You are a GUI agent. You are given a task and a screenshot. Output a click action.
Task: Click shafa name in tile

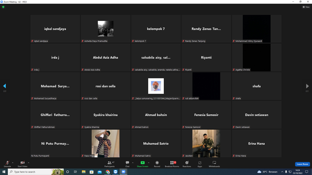(x=256, y=86)
